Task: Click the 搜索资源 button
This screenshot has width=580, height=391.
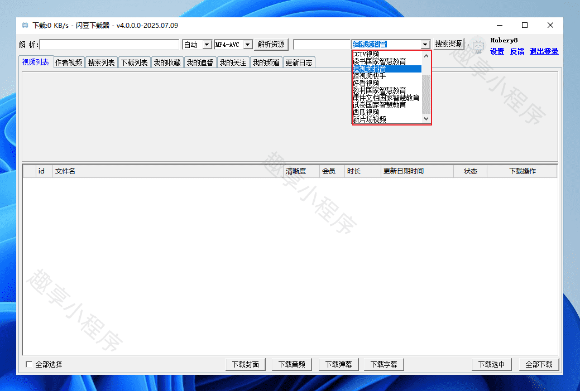Action: (x=448, y=44)
